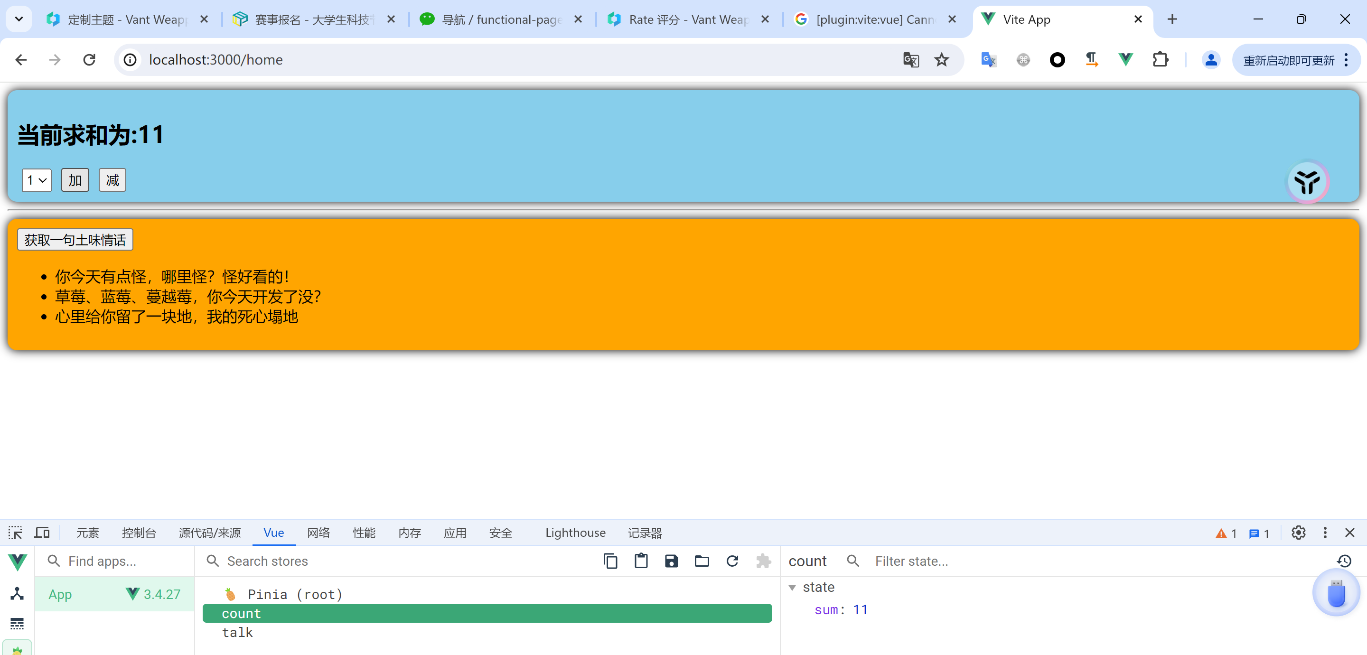Click the import state folder icon

(702, 561)
